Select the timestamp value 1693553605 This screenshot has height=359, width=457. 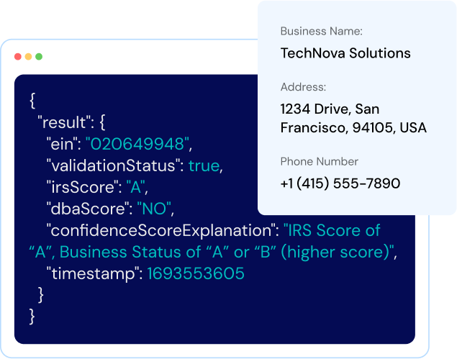click(196, 273)
